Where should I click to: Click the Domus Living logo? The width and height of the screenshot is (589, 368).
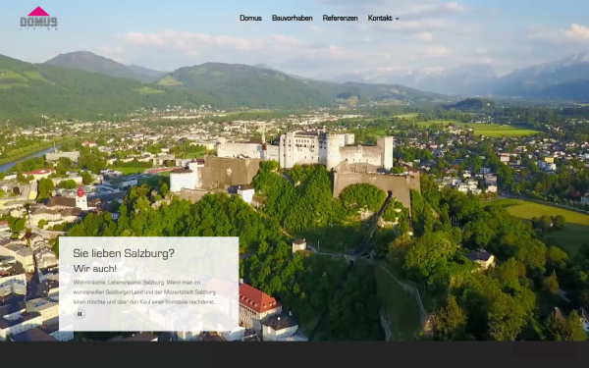(x=38, y=18)
